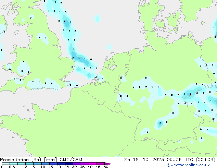Click the 0.1–0.5 mm legend color box
Viewport: 217px width, 168px height.
point(6,164)
